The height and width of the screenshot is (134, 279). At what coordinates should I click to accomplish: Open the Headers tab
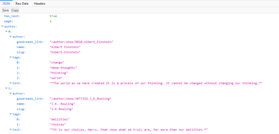click(39, 3)
